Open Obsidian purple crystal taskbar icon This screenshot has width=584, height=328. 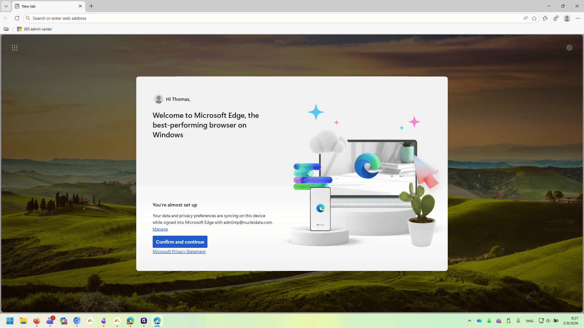coord(104,321)
